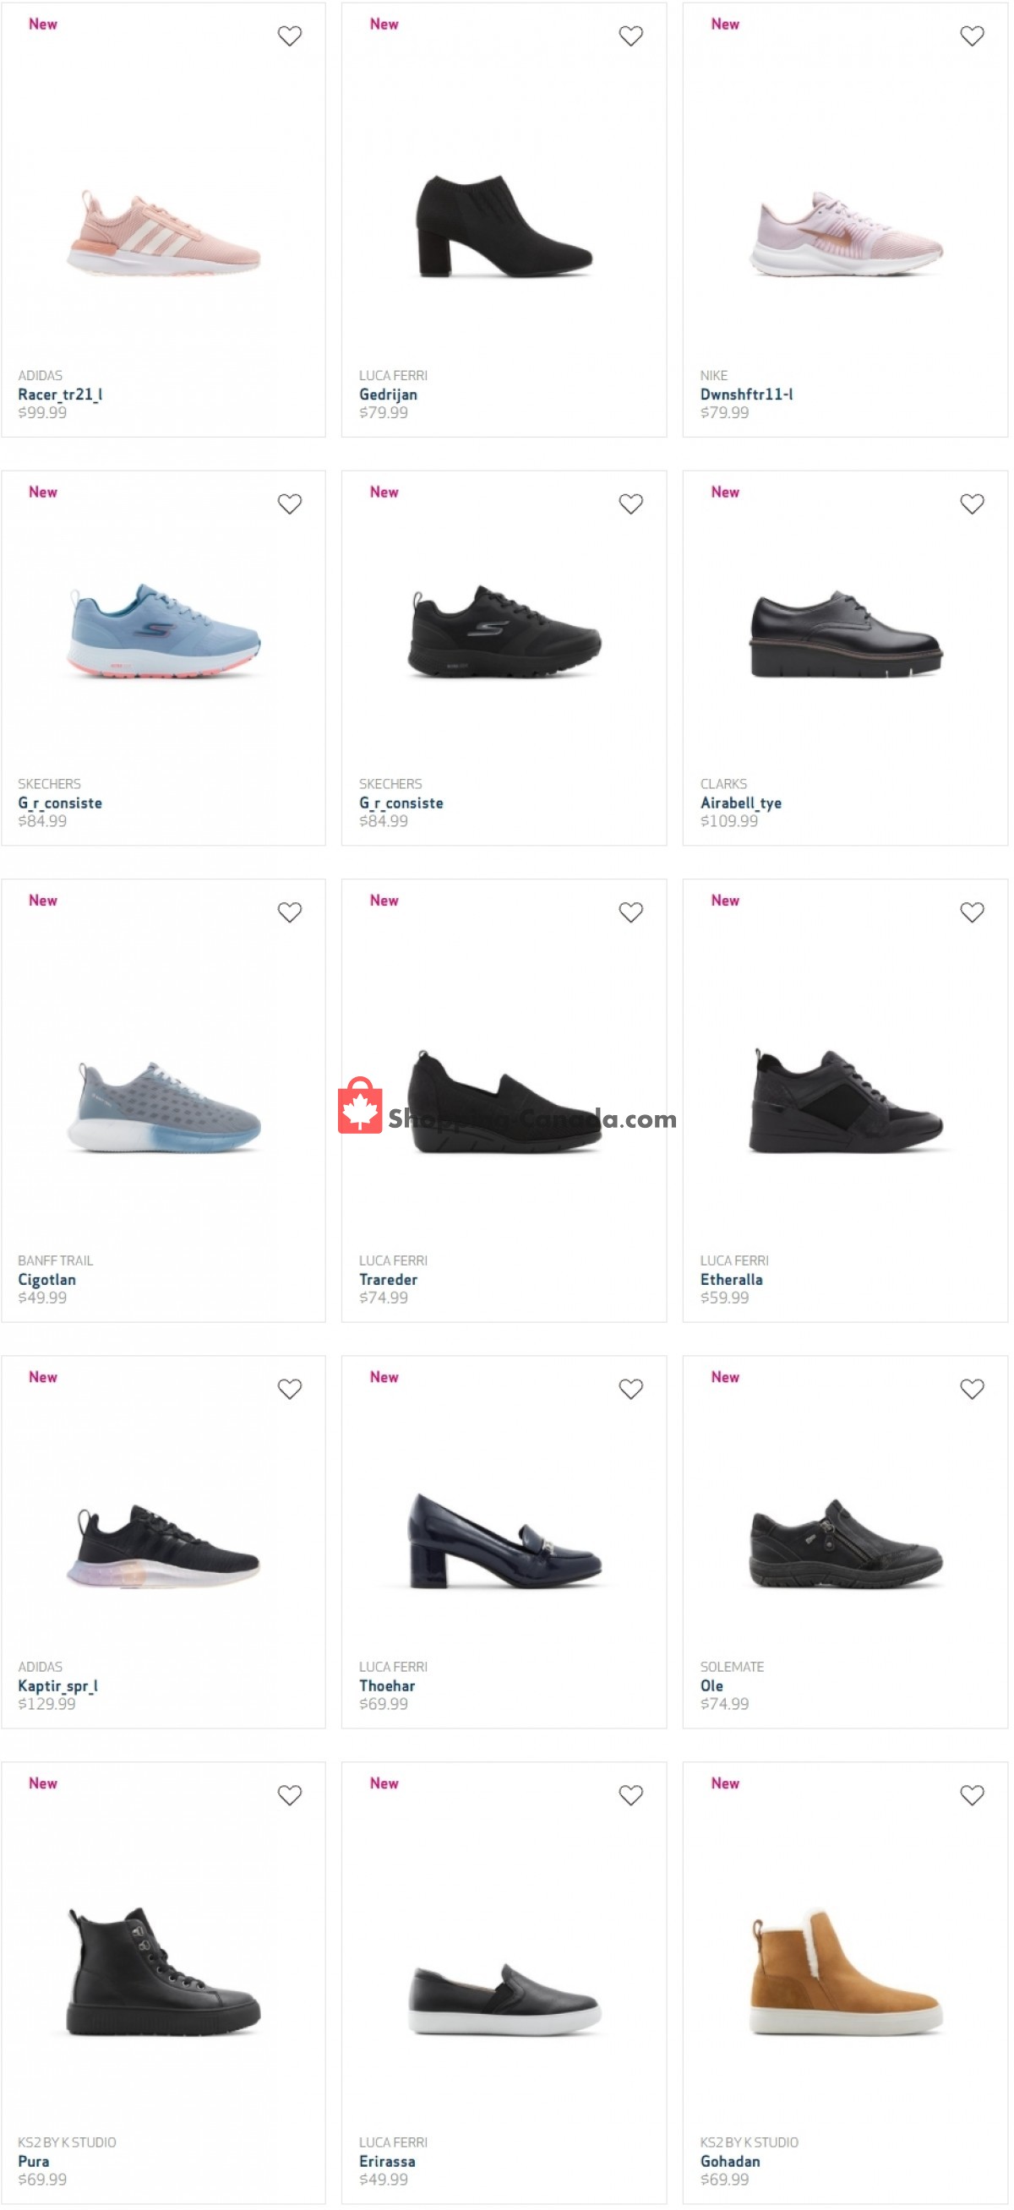Favorite the Banff Trail Cigotlan sneaker

(290, 913)
